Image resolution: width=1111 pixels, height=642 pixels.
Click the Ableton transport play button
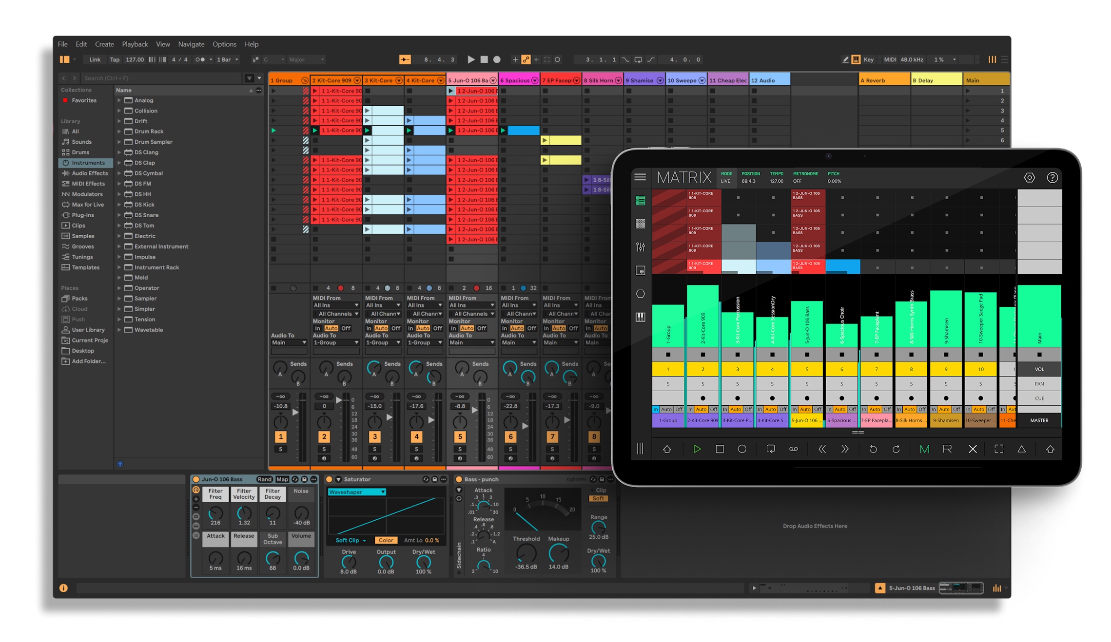pyautogui.click(x=471, y=59)
